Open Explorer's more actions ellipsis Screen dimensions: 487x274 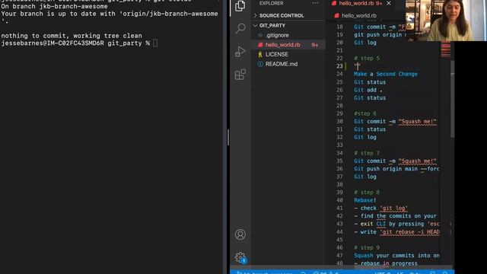point(315,3)
